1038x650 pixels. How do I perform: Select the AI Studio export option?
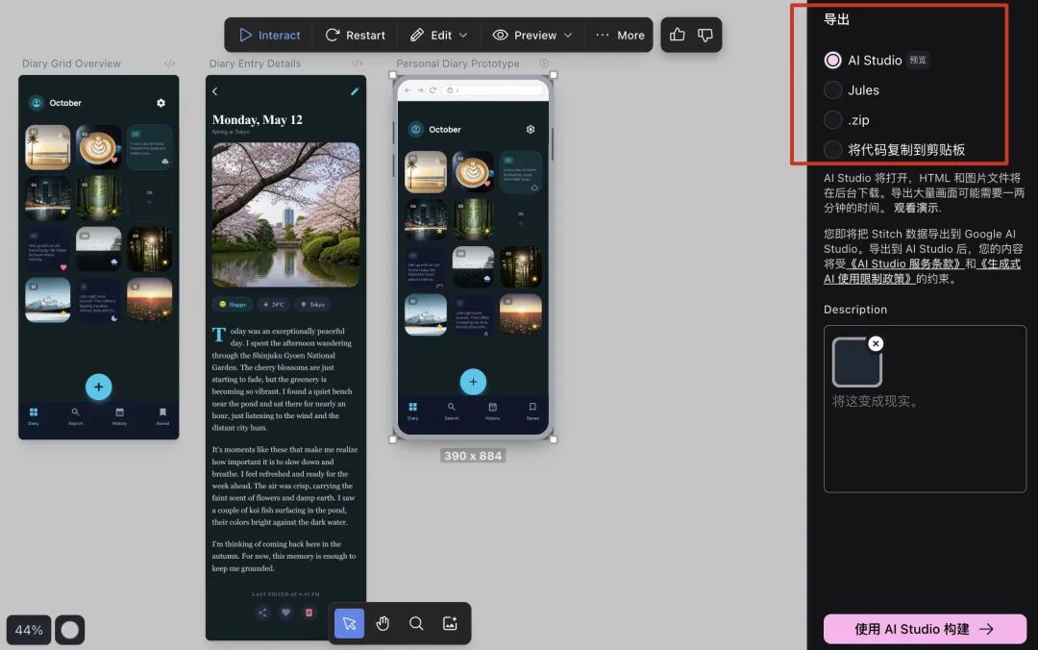(x=832, y=61)
